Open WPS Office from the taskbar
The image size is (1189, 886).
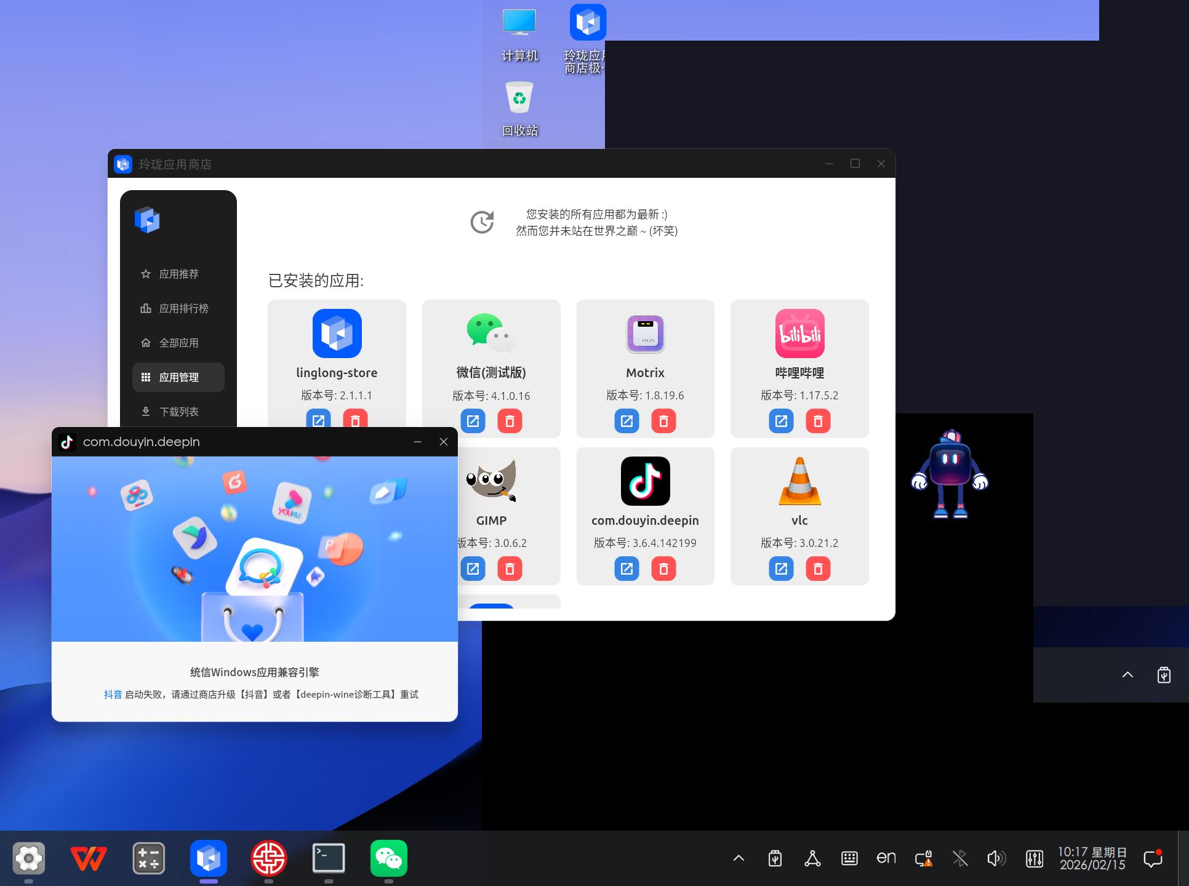point(88,858)
